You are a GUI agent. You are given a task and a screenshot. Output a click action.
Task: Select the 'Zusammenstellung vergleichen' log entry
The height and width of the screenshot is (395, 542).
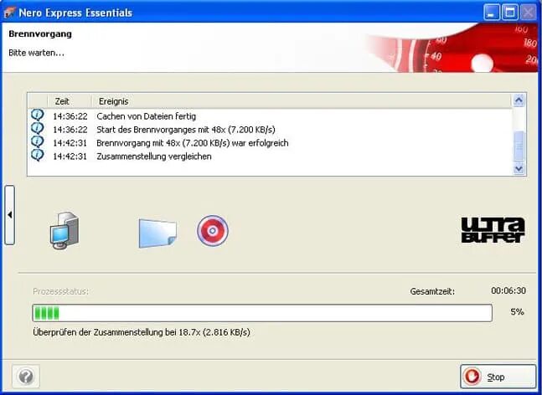[270, 156]
